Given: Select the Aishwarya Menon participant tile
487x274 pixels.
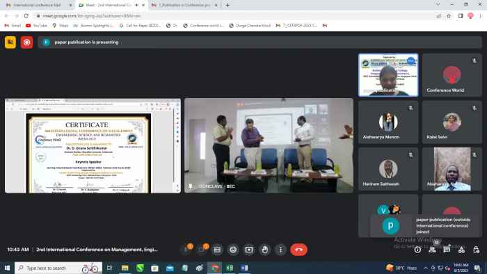Looking at the screenshot, I should tap(388, 122).
